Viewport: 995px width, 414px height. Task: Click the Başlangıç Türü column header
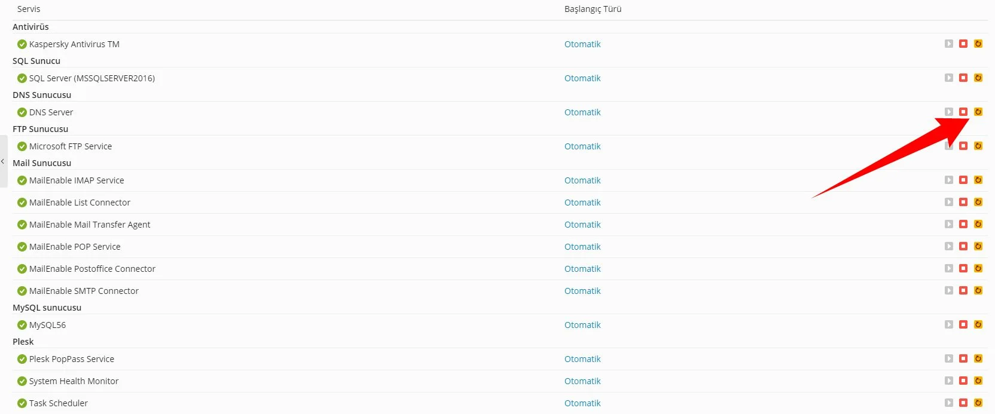(593, 9)
